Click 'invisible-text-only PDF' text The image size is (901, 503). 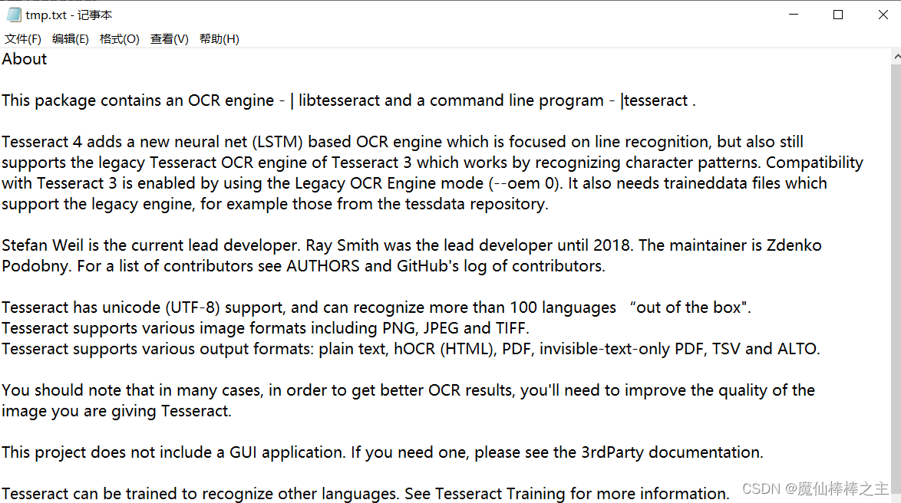pos(622,349)
